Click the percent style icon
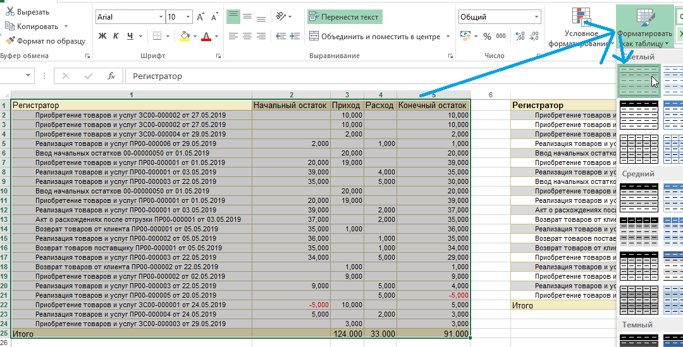The image size is (683, 347). coord(487,37)
